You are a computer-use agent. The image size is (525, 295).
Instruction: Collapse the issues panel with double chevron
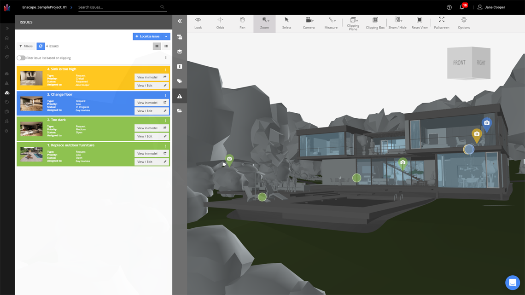coord(180,21)
